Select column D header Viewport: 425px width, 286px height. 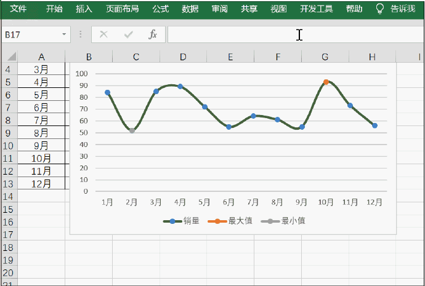click(x=183, y=57)
